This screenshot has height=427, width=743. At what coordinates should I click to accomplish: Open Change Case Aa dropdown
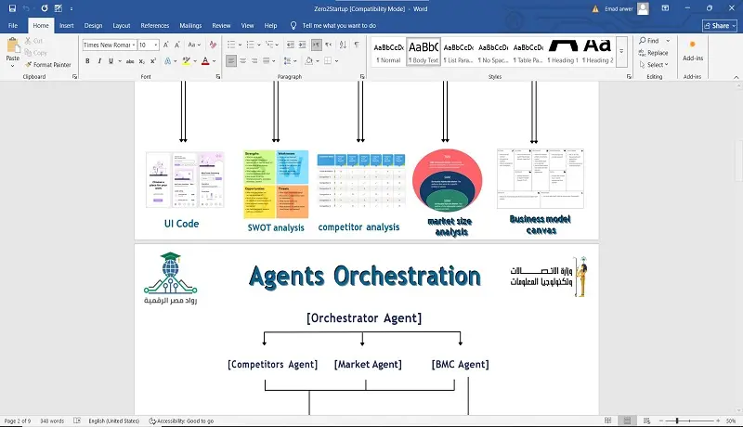194,45
